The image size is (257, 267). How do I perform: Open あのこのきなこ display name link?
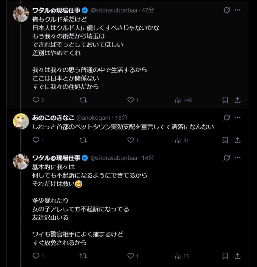coord(53,118)
